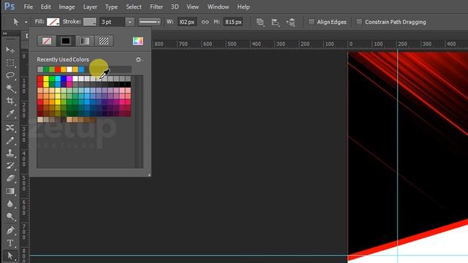Select the Eraser tool

10,178
